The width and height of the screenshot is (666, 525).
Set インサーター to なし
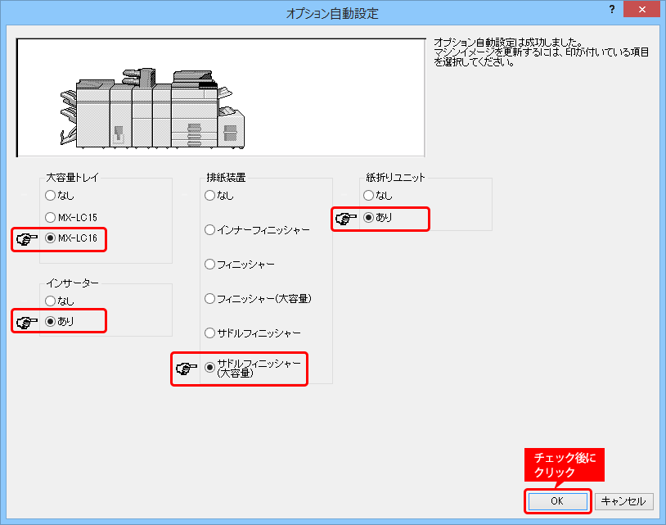point(51,301)
